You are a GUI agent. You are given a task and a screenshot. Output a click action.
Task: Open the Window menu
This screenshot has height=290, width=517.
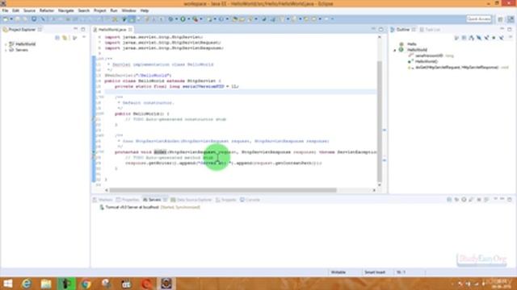coord(128,10)
